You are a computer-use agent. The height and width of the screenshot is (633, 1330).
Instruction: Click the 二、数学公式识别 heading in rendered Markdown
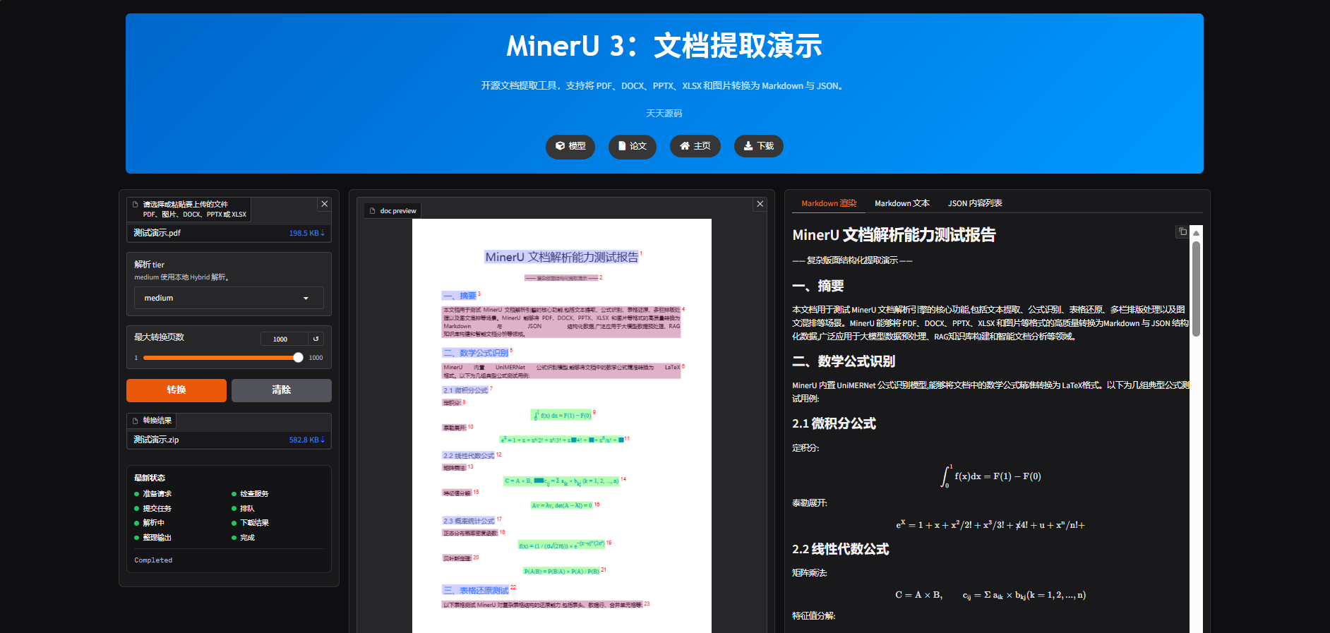(x=844, y=361)
